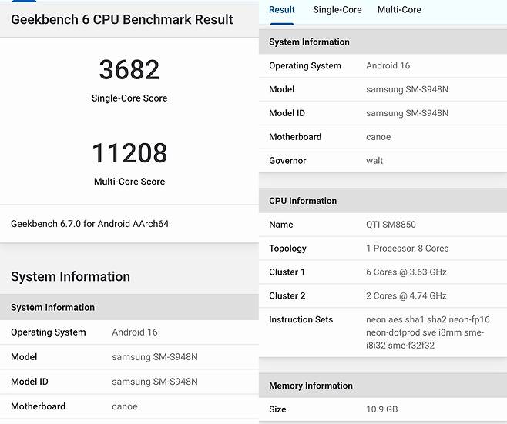Open the Single-Core tab
The width and height of the screenshot is (507, 424).
coord(337,10)
